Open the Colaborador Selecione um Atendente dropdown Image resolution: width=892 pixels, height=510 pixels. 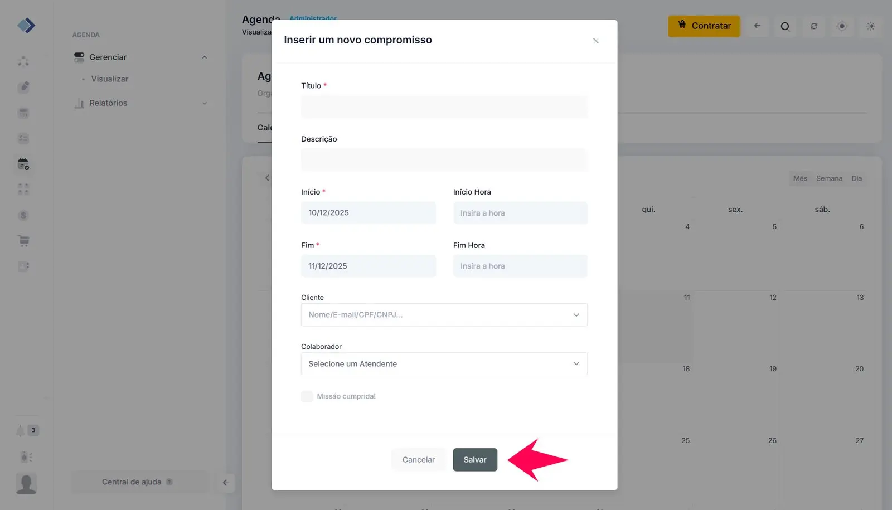(x=444, y=364)
